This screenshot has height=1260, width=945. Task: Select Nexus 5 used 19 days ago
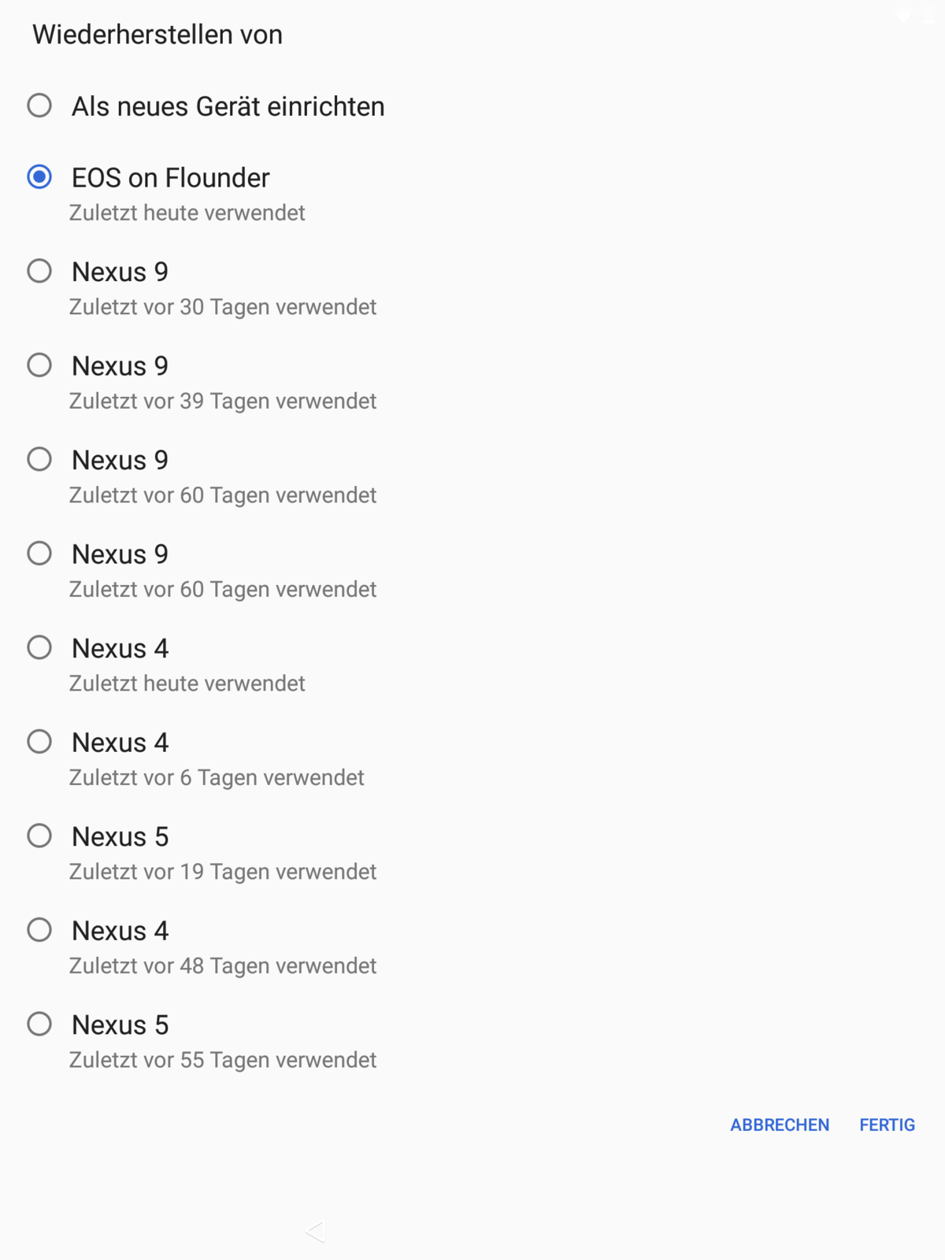point(39,836)
